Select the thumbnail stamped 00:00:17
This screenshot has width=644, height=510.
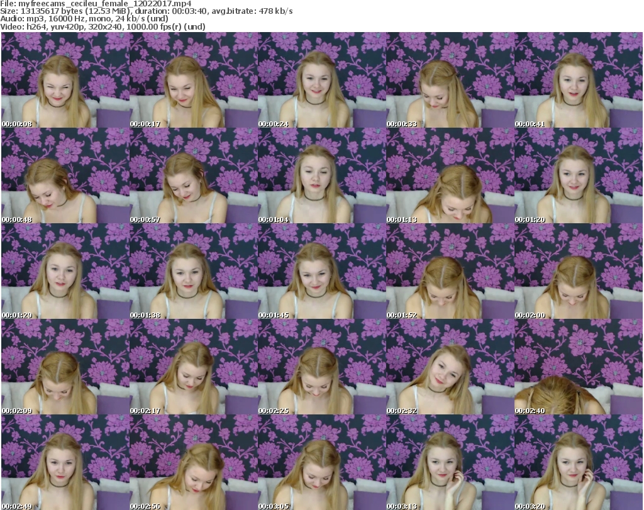click(x=194, y=80)
